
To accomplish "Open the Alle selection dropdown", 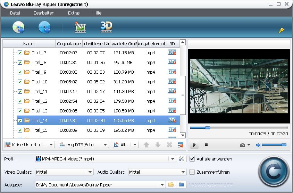I will pos(126,145).
